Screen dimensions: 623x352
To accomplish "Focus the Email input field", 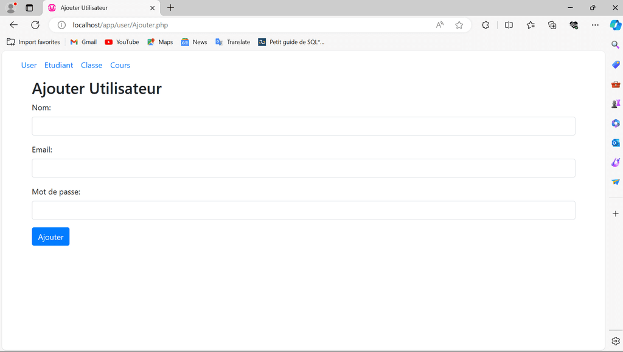I will [x=304, y=168].
